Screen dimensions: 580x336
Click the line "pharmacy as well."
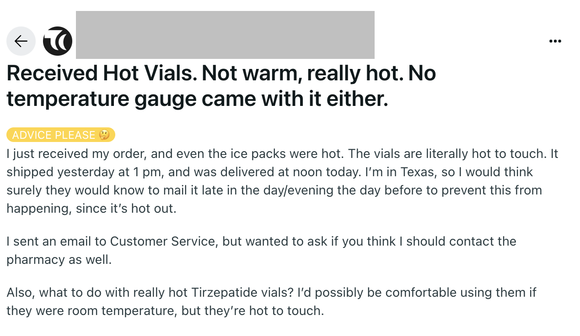click(59, 260)
